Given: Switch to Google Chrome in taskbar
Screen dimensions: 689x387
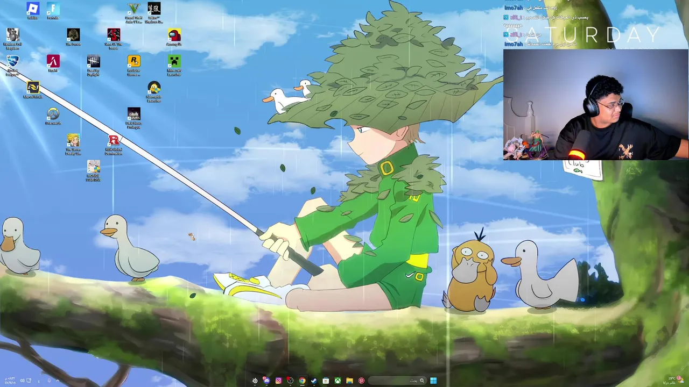Looking at the screenshot, I should (302, 381).
